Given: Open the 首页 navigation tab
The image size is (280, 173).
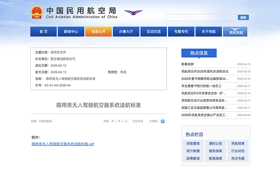Looking at the screenshot, I should (x=43, y=32).
